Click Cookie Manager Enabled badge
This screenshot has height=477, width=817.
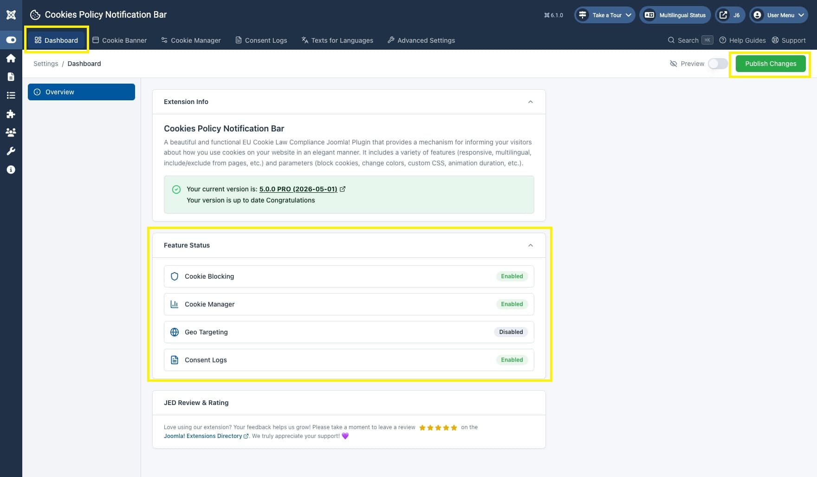[512, 304]
